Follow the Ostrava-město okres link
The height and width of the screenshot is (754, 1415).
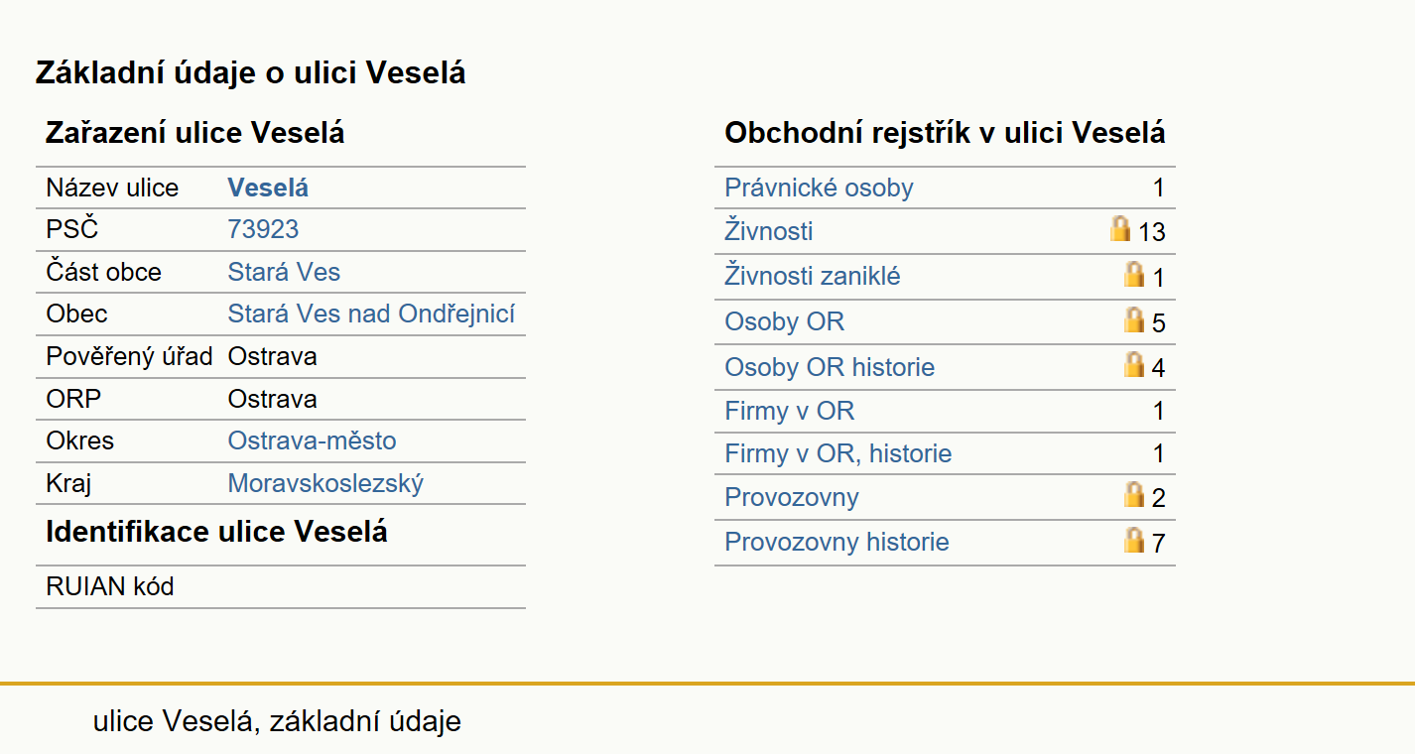312,440
